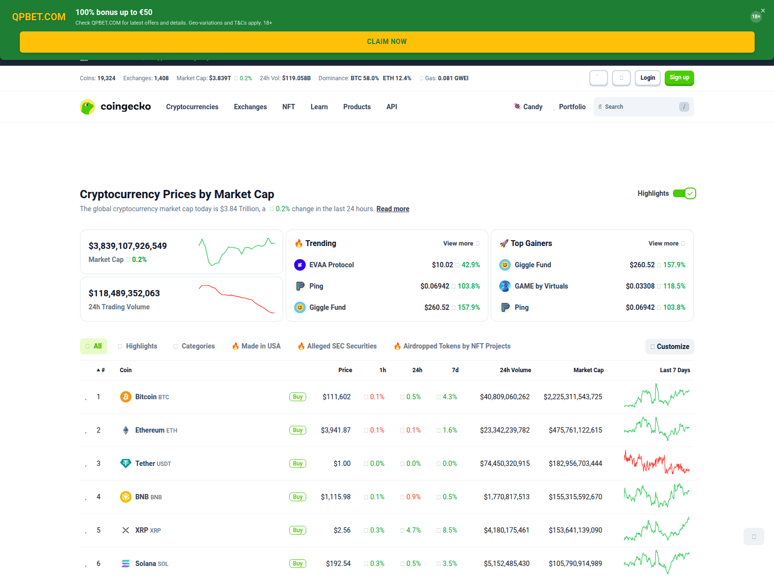The height and width of the screenshot is (580, 774).
Task: Click the Giggle Fund icon in Top Gainers
Action: [505, 265]
